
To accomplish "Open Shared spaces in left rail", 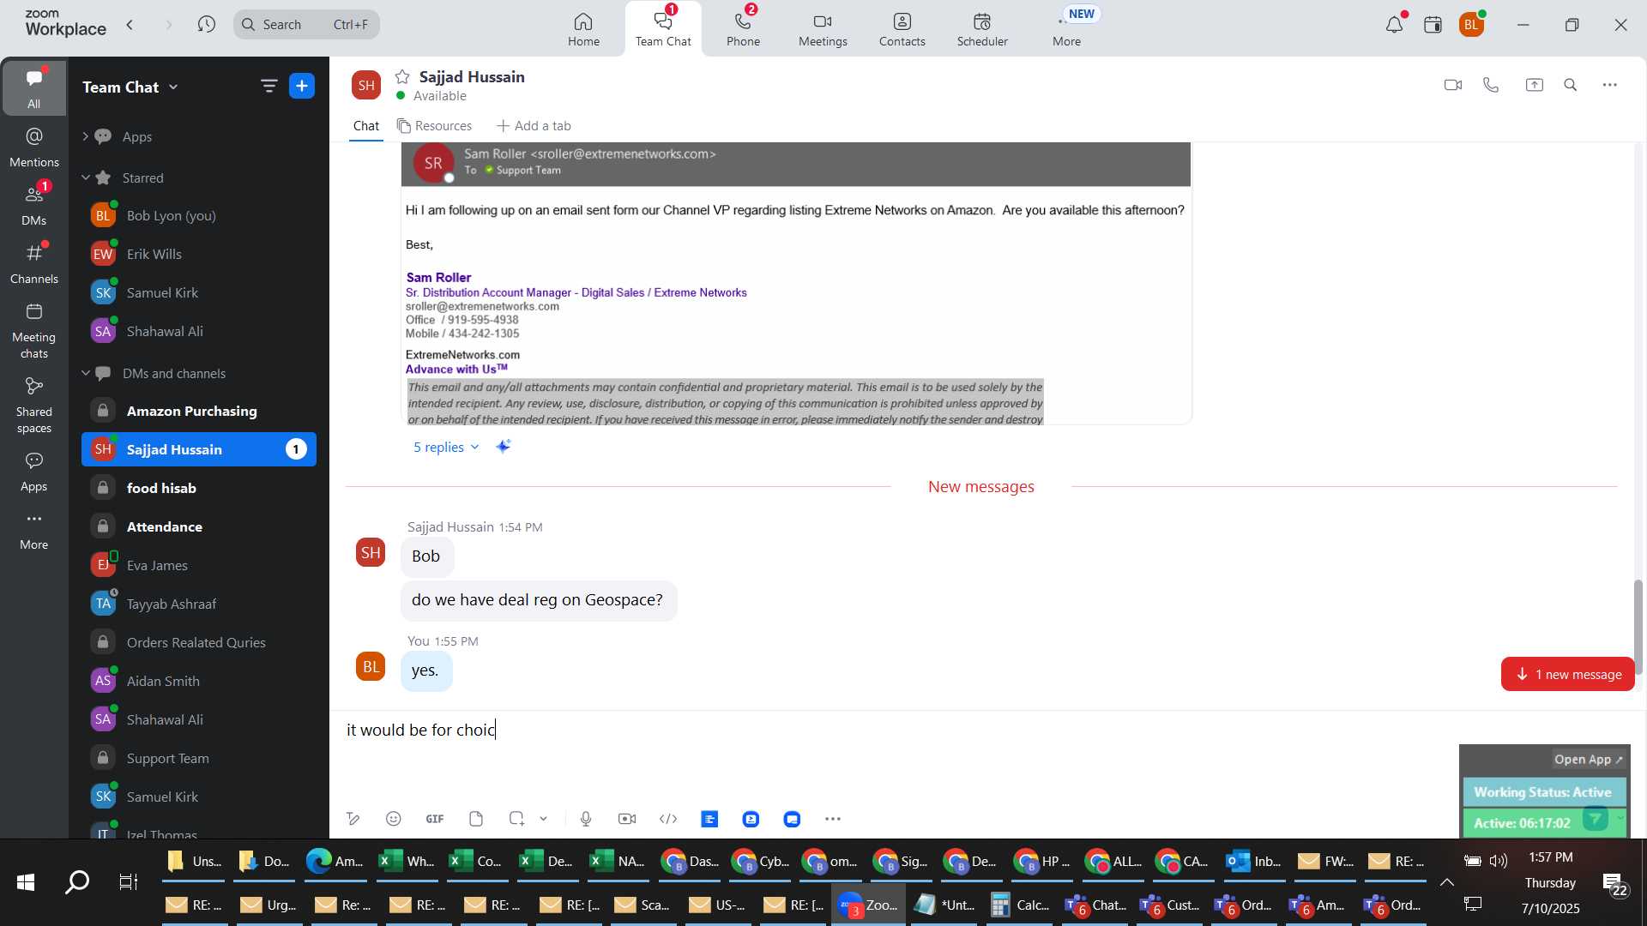I will 34,405.
